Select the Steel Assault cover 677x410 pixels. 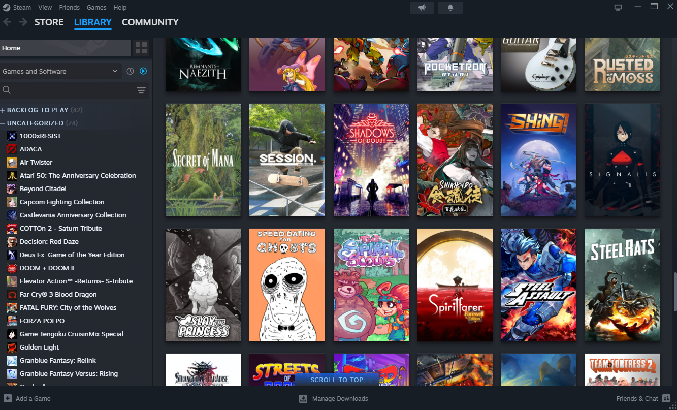[x=539, y=285]
